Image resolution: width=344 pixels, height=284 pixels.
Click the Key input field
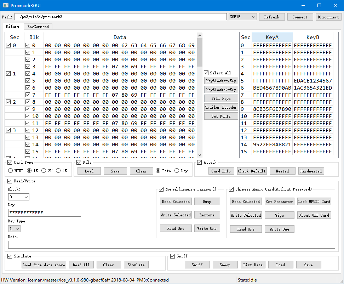coord(45,213)
